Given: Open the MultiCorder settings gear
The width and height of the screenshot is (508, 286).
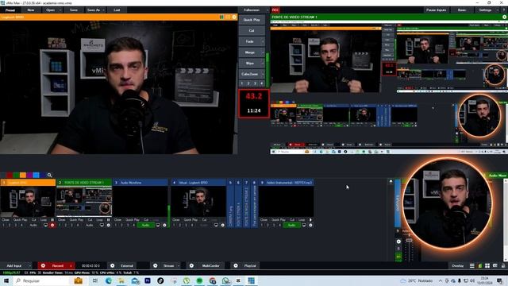Looking at the screenshot, I should [191, 265].
